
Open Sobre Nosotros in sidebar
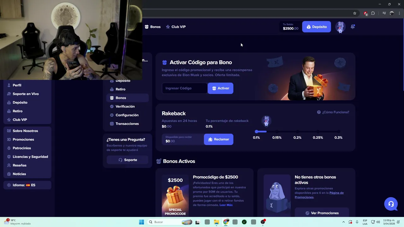pos(27,131)
